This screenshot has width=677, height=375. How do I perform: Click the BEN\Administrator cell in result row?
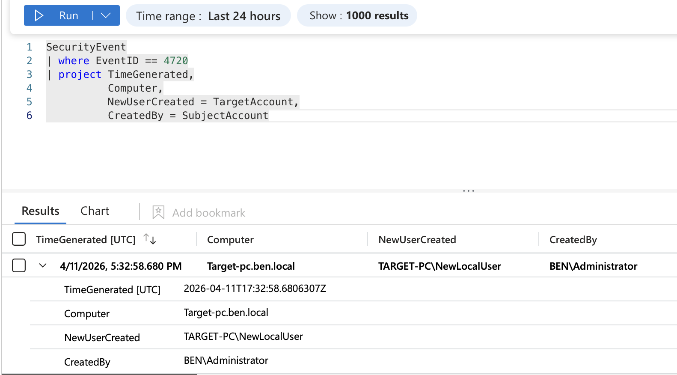click(593, 266)
